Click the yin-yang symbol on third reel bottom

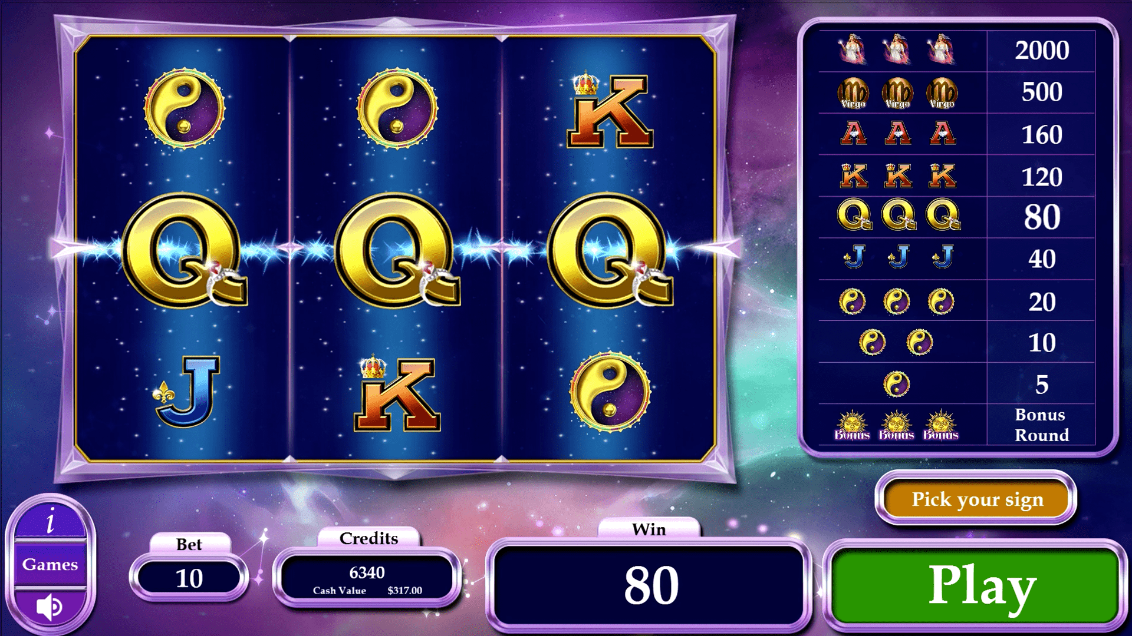[x=610, y=391]
